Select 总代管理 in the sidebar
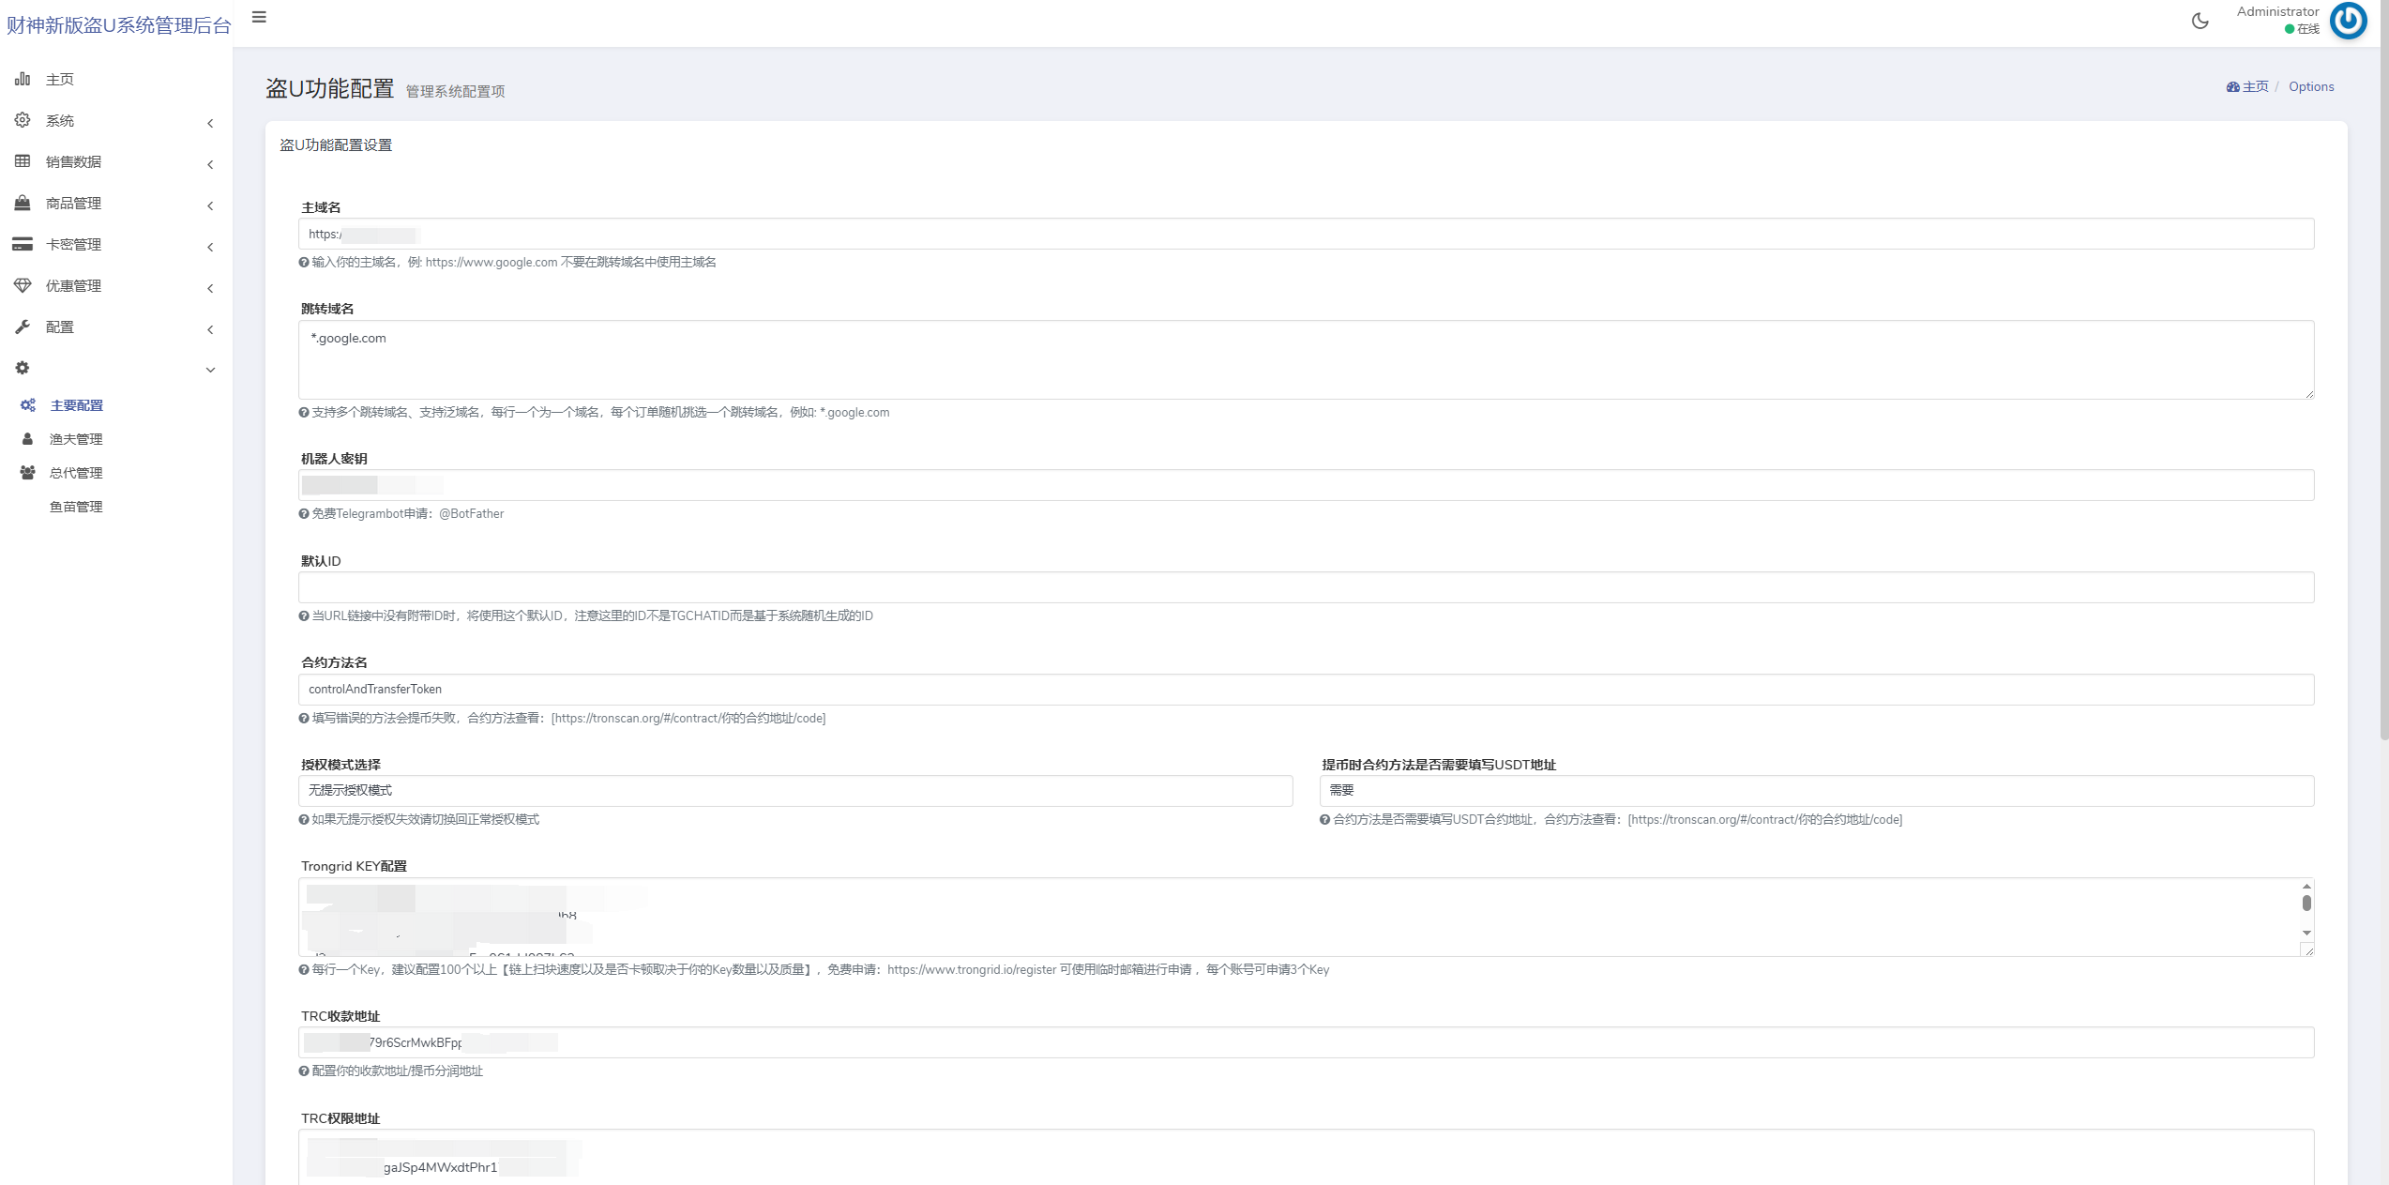2389x1185 pixels. (x=76, y=473)
